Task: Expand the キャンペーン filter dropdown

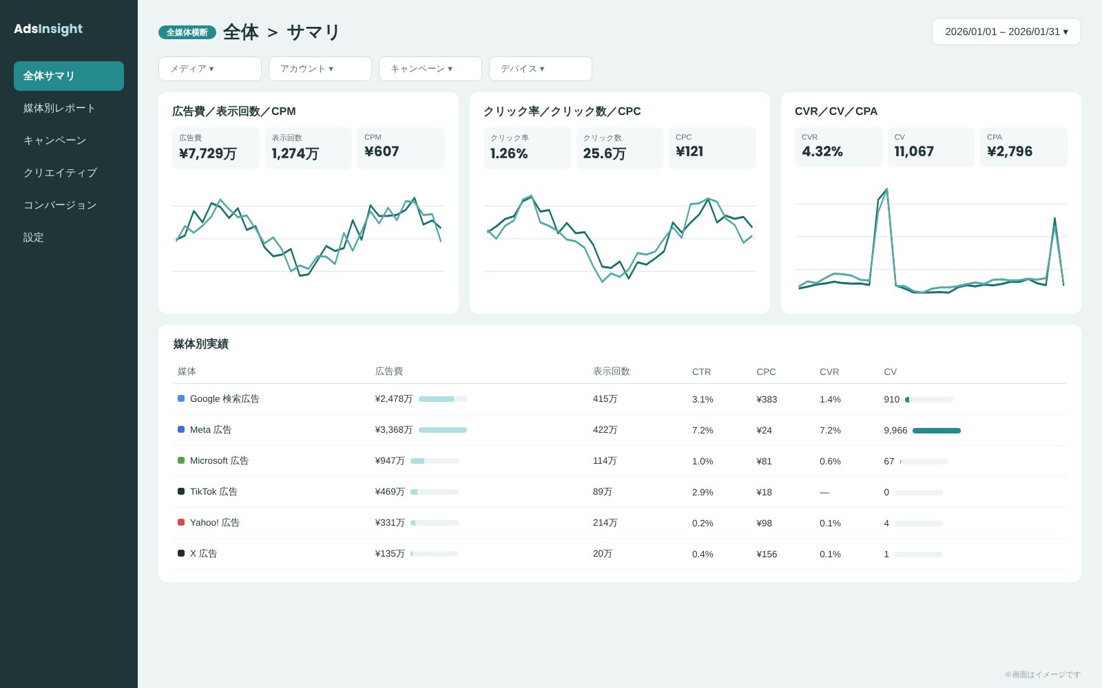Action: click(x=430, y=69)
